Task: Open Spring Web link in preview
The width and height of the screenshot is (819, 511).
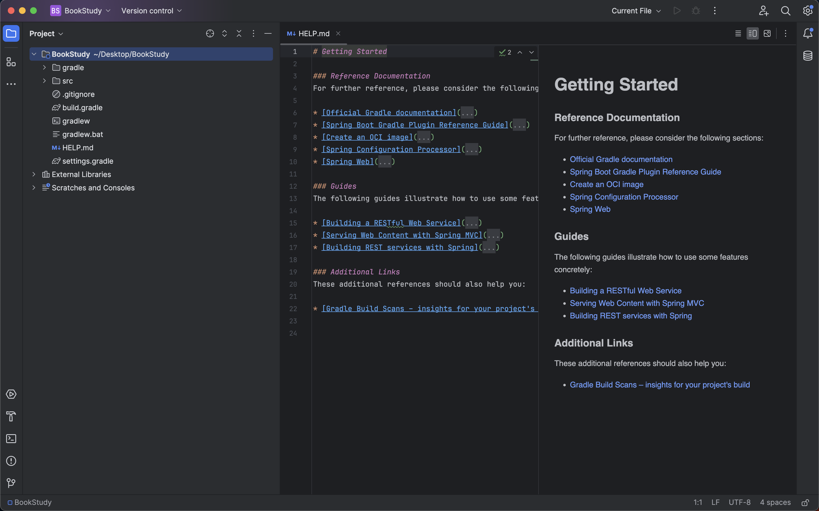Action: pyautogui.click(x=590, y=209)
